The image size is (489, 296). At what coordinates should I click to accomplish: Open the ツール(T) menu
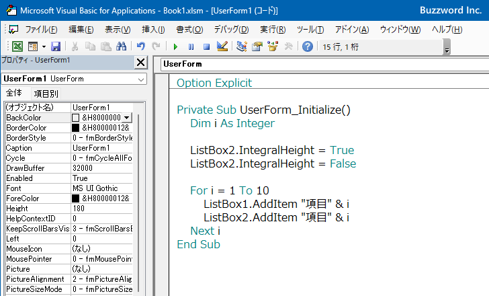(310, 30)
